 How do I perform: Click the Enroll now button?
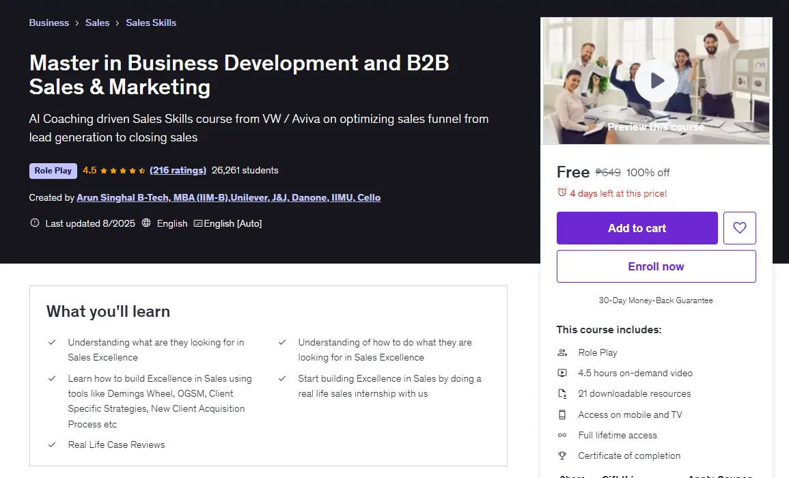(x=656, y=266)
